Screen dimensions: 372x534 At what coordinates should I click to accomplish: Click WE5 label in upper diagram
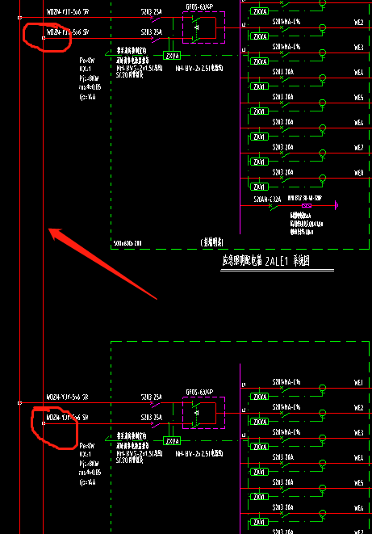[x=358, y=98]
